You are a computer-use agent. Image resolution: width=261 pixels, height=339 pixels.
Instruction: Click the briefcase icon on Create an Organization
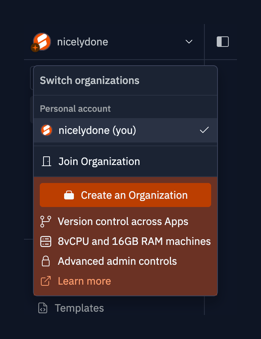tap(69, 195)
